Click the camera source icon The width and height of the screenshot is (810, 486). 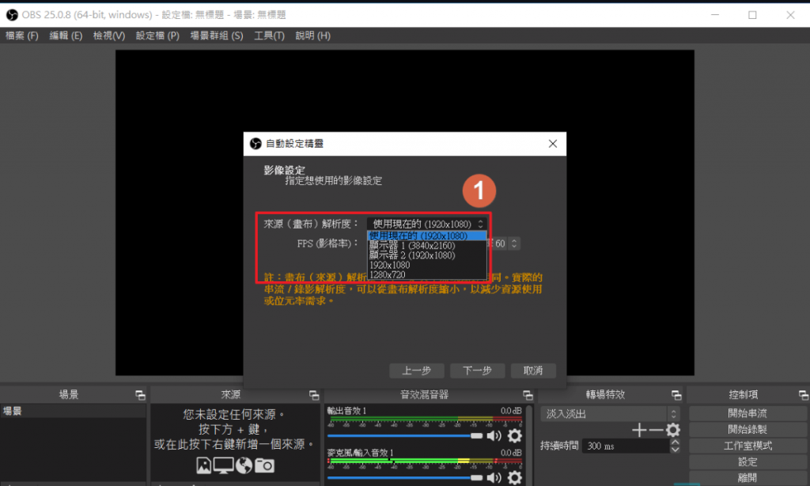(264, 466)
